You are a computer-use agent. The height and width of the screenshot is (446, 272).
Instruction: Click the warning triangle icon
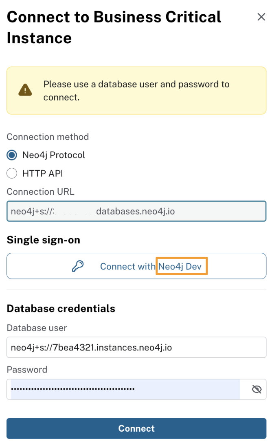[x=25, y=90]
